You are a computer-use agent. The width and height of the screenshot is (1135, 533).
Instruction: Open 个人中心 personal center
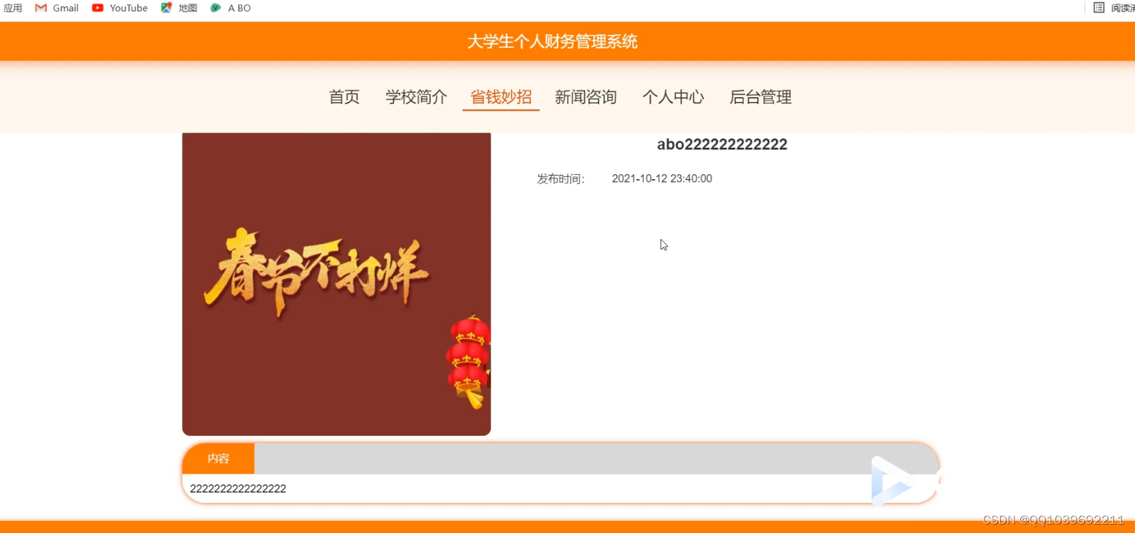(x=673, y=97)
